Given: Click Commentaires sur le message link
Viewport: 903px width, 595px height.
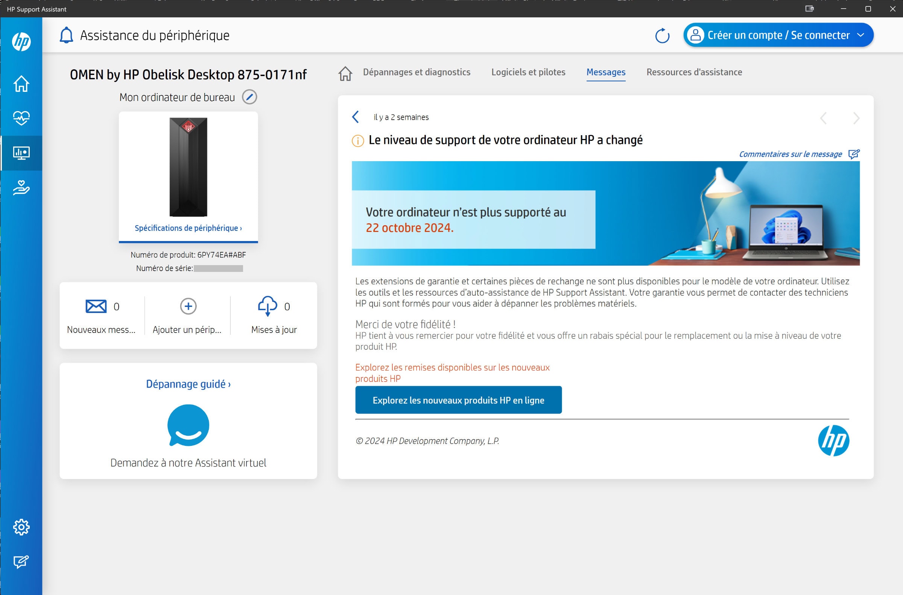Looking at the screenshot, I should tap(791, 154).
